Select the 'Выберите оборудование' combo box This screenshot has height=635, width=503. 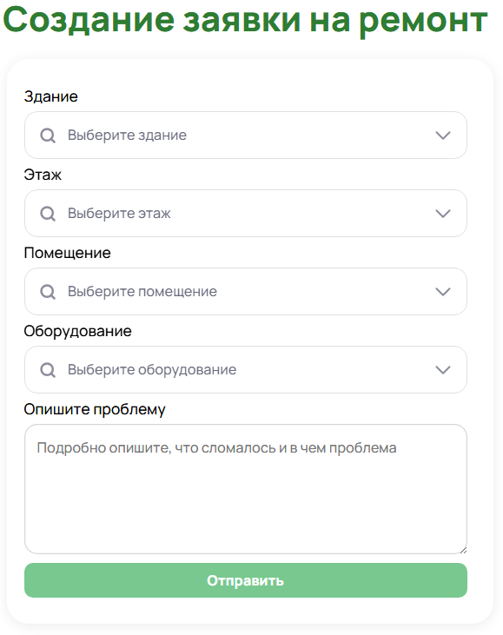246,370
